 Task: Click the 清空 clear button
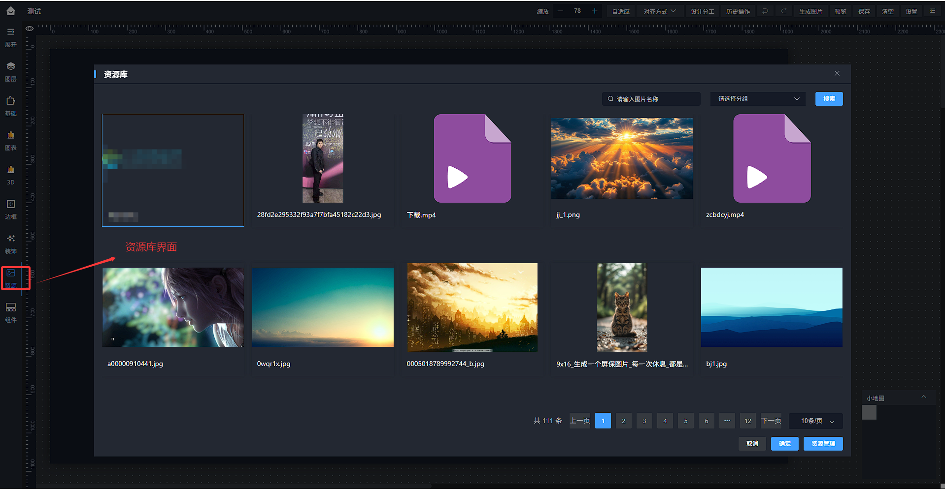click(888, 11)
